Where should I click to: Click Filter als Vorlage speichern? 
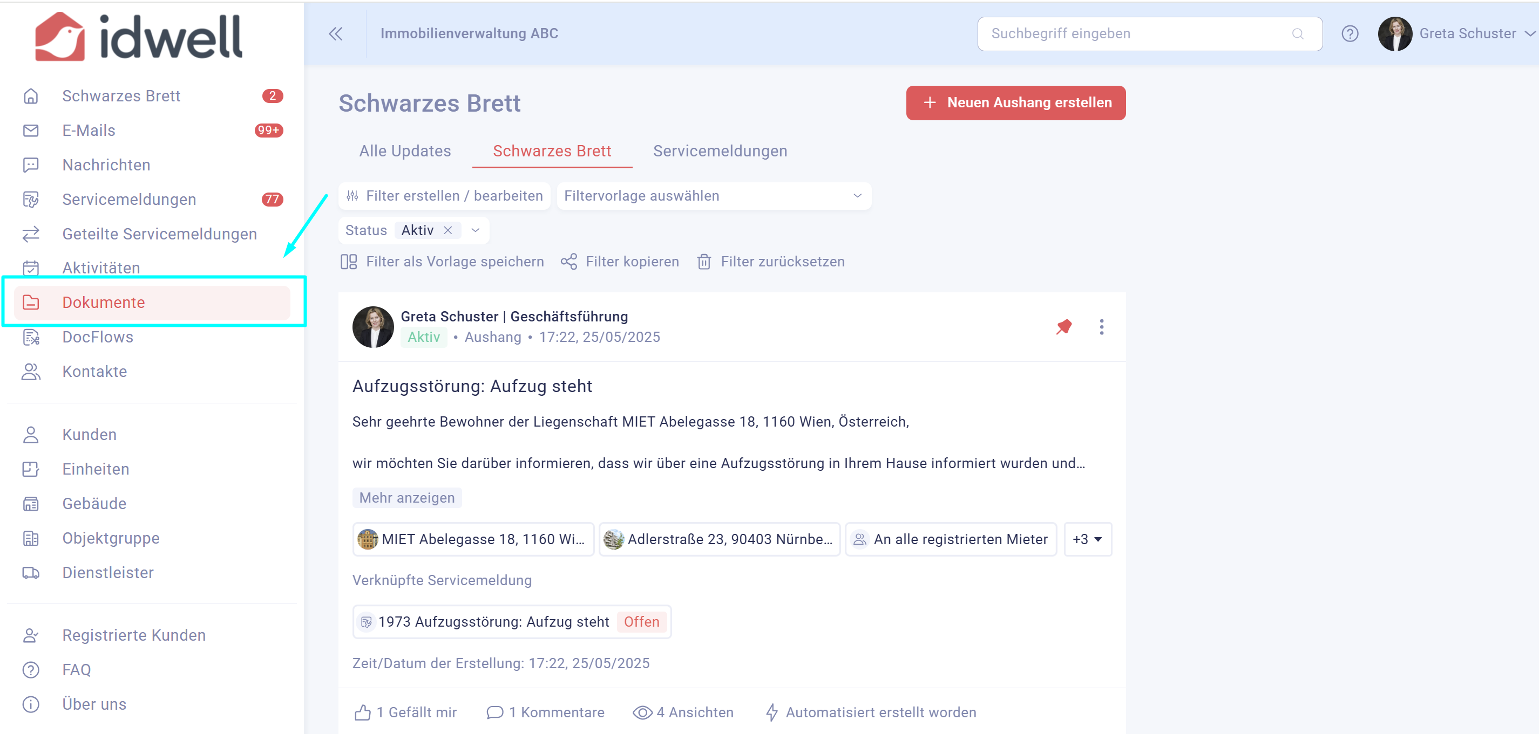[442, 262]
